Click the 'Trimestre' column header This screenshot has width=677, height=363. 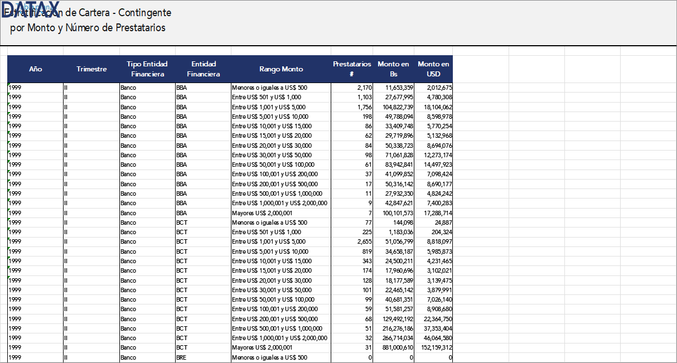[x=91, y=69]
